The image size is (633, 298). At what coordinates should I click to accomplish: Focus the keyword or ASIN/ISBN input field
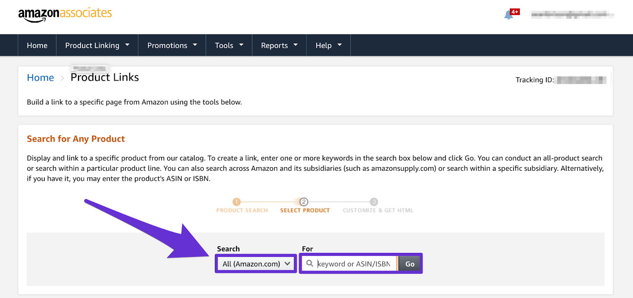click(x=349, y=264)
